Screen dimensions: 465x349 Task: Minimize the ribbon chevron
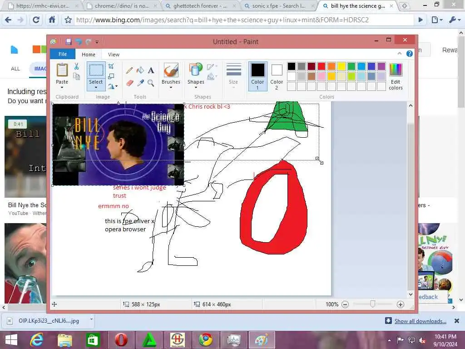coord(400,54)
